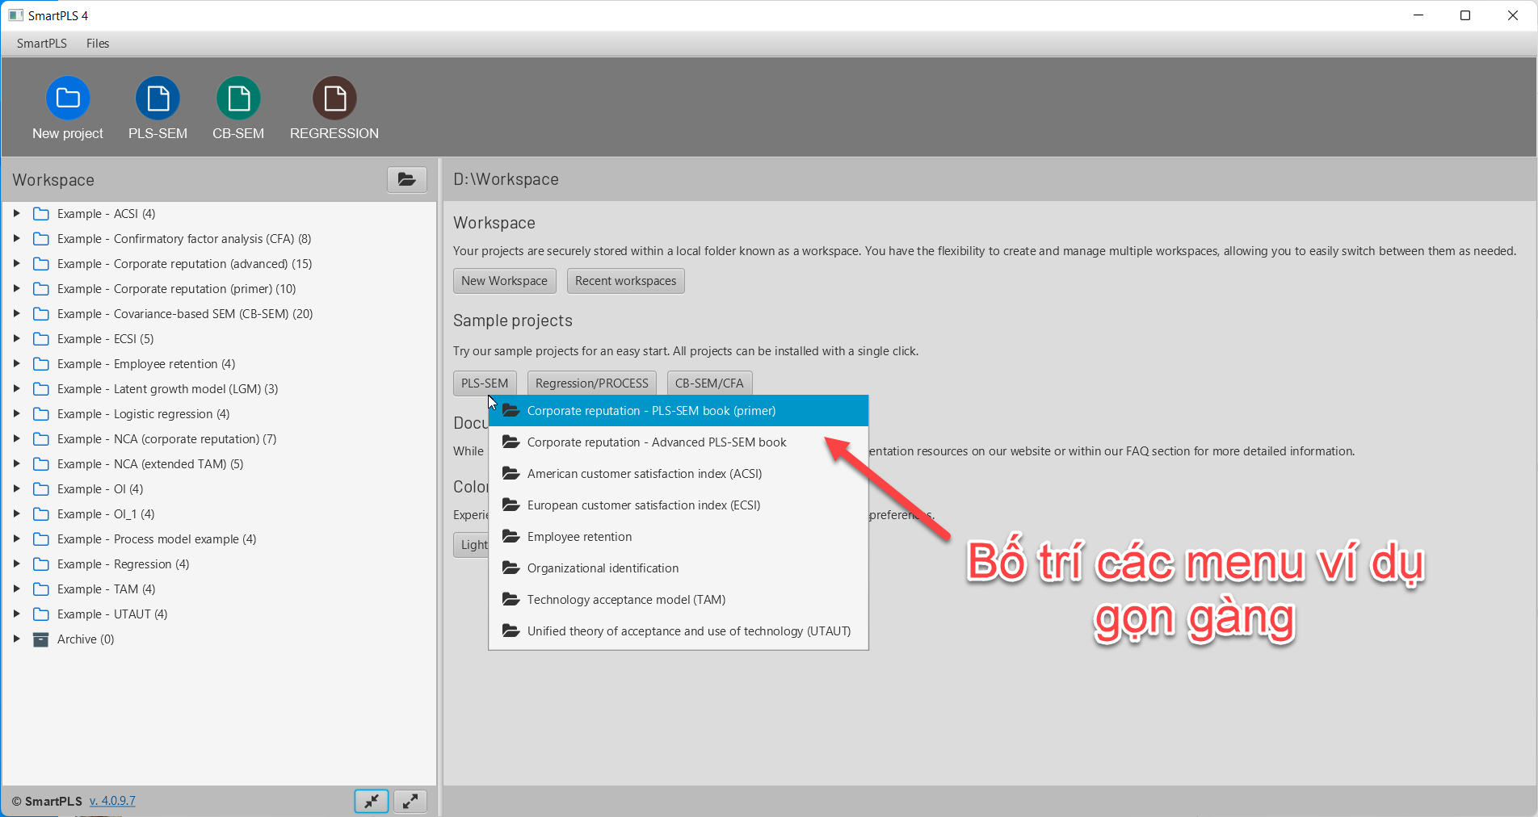1538x817 pixels.
Task: Select Example - Regression (4) project
Action: point(124,564)
